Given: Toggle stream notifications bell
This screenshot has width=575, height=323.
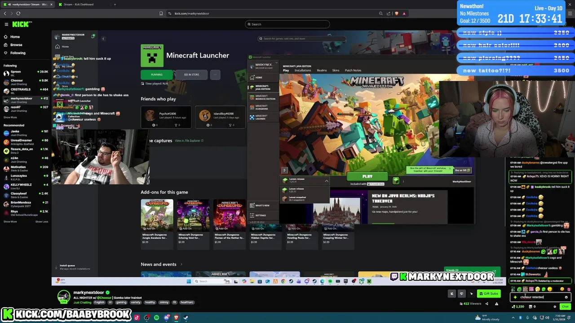Looking at the screenshot, I should click(452, 294).
